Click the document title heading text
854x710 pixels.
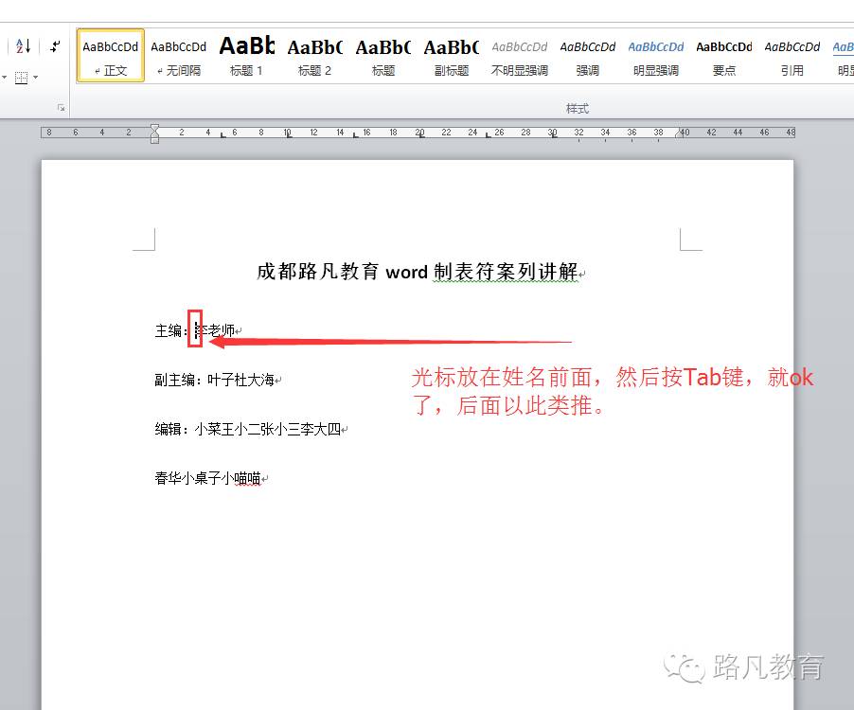coord(417,272)
